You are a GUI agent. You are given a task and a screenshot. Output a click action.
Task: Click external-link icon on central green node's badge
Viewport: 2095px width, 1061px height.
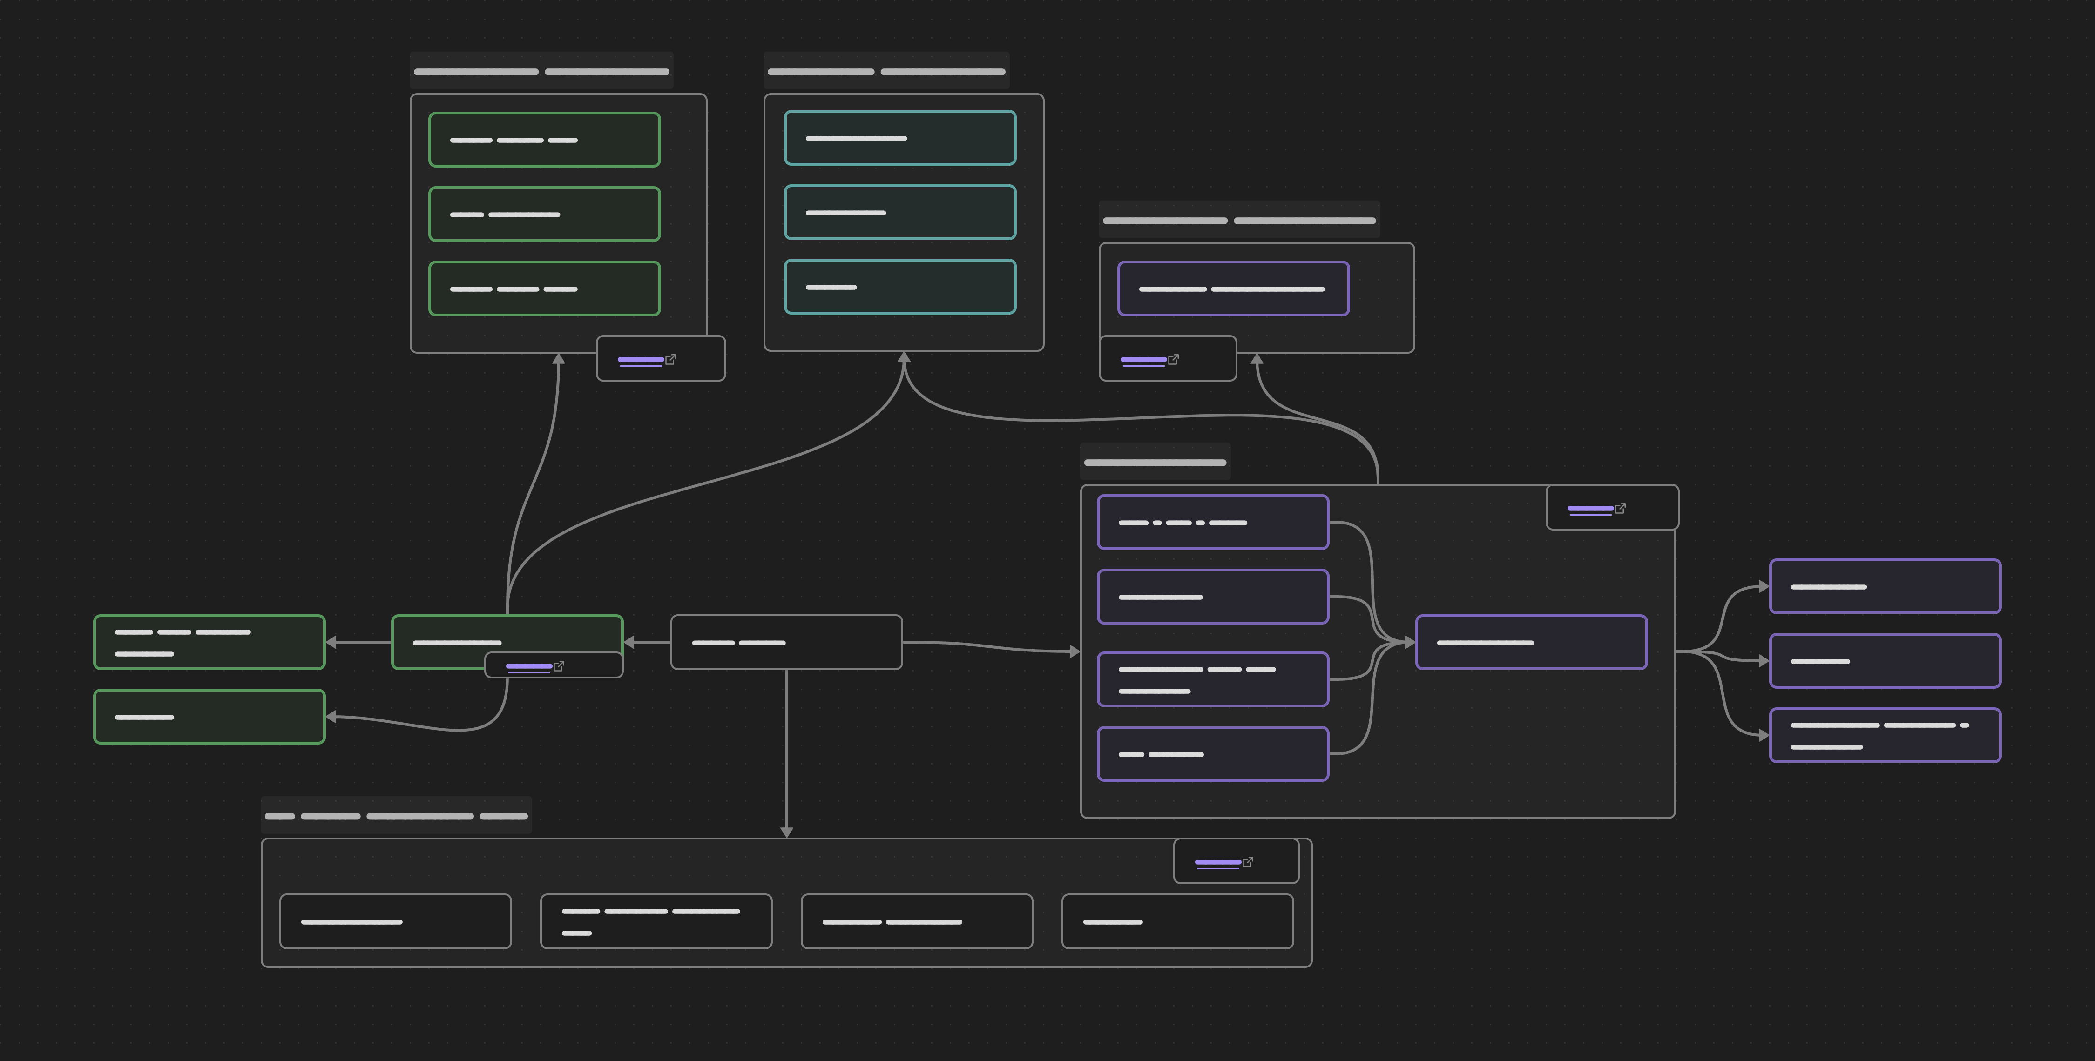(x=559, y=667)
